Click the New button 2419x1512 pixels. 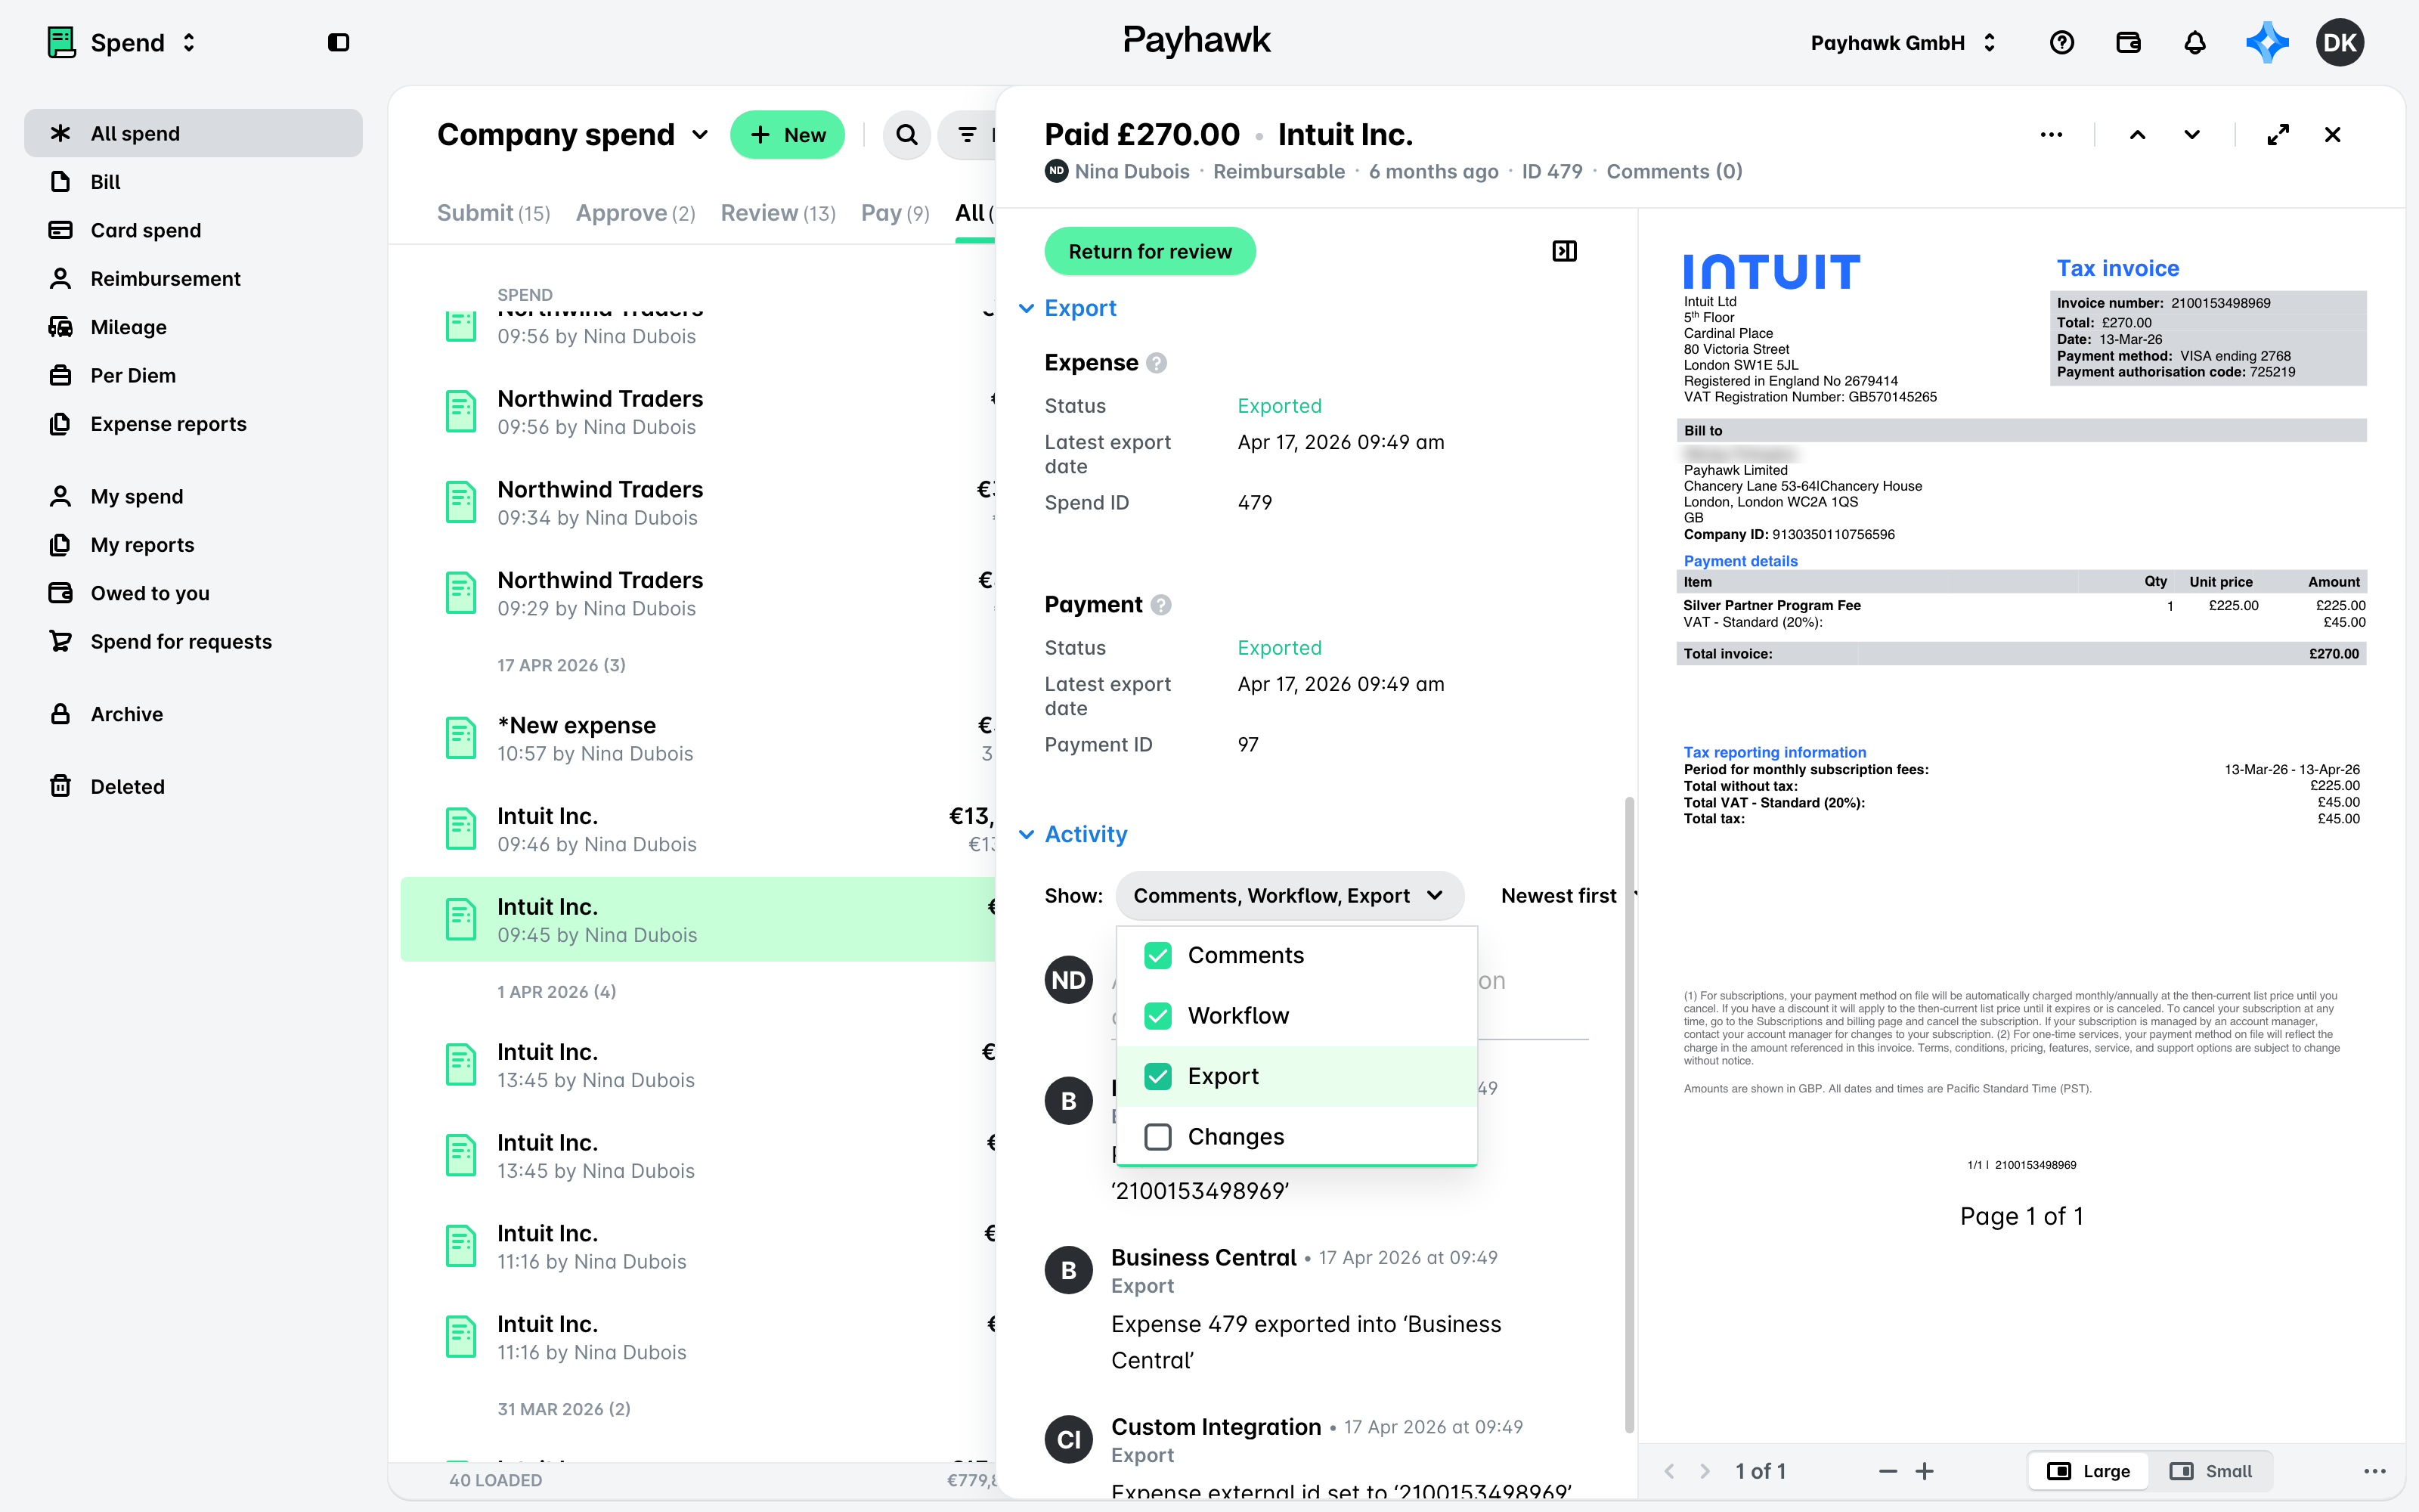pos(788,134)
